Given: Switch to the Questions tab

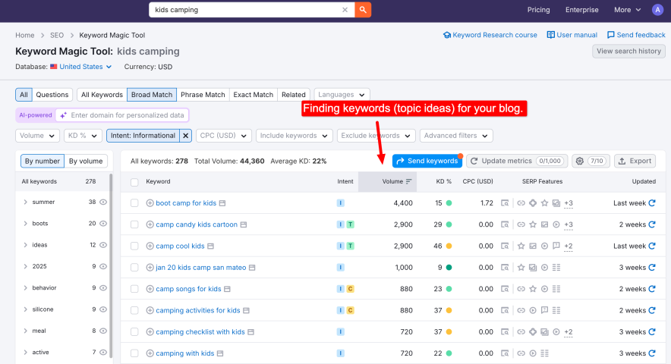Looking at the screenshot, I should (x=52, y=95).
